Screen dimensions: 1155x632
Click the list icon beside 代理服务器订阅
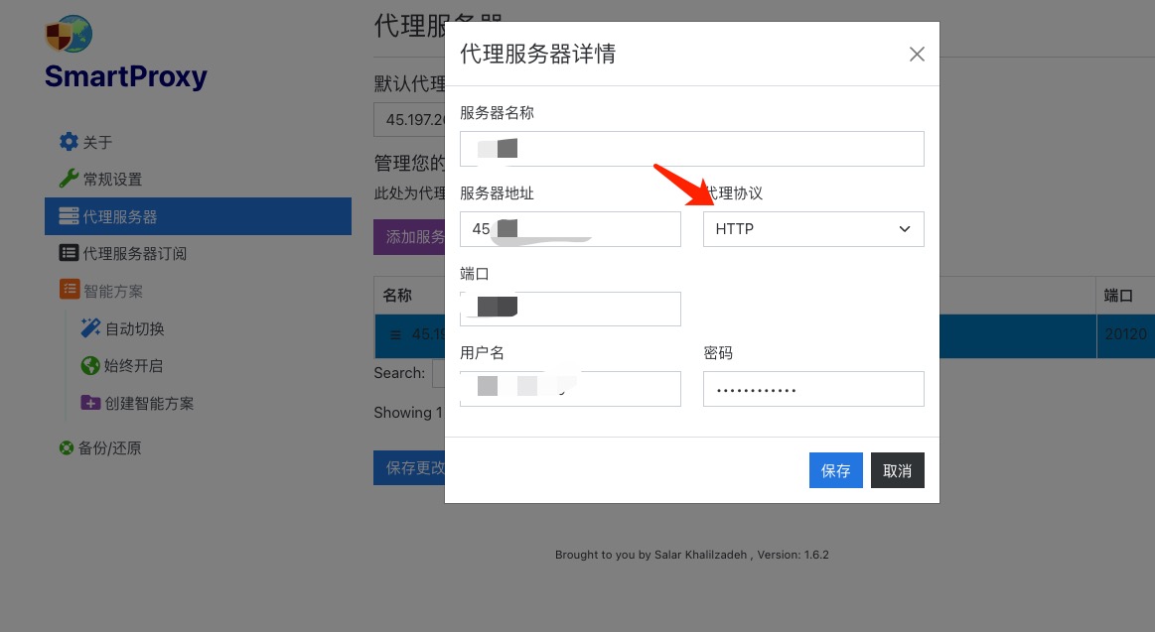[69, 253]
